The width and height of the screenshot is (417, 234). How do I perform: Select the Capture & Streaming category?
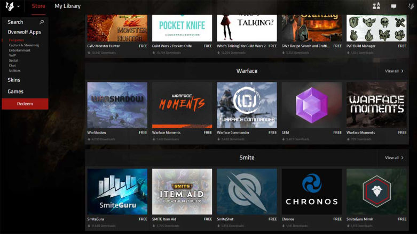(23, 45)
